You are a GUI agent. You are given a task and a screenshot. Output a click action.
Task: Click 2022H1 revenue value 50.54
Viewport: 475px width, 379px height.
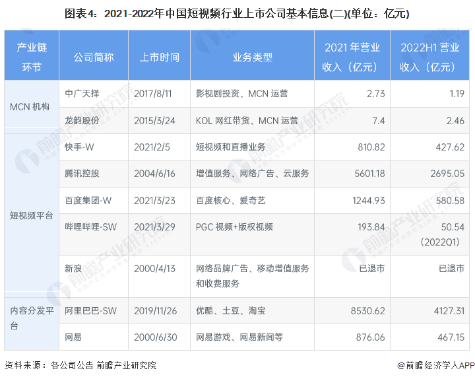(x=453, y=226)
